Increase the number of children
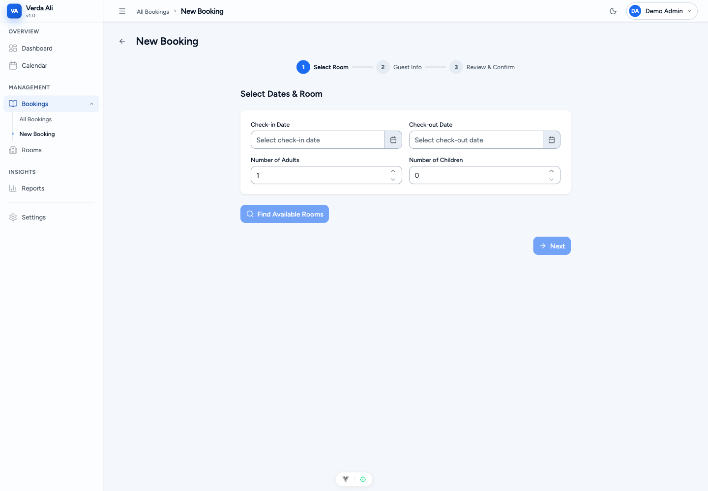This screenshot has width=708, height=491. [552, 171]
